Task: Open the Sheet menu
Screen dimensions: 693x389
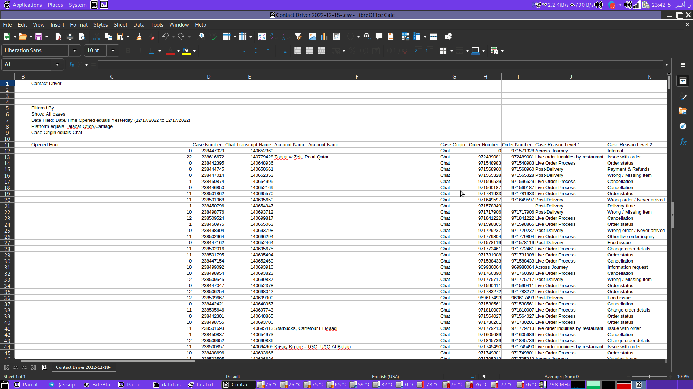Action: click(x=120, y=25)
